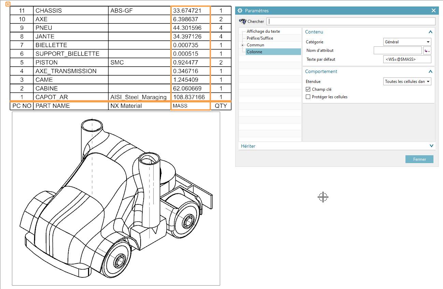This screenshot has height=289, width=443.
Task: Click the Fermer button
Action: tap(419, 159)
